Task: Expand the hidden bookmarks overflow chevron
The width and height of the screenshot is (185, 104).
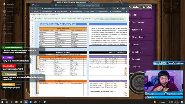Action: tap(127, 12)
